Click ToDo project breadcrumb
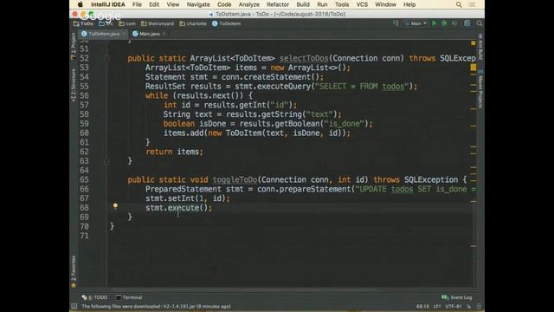The width and height of the screenshot is (554, 312). (x=83, y=23)
